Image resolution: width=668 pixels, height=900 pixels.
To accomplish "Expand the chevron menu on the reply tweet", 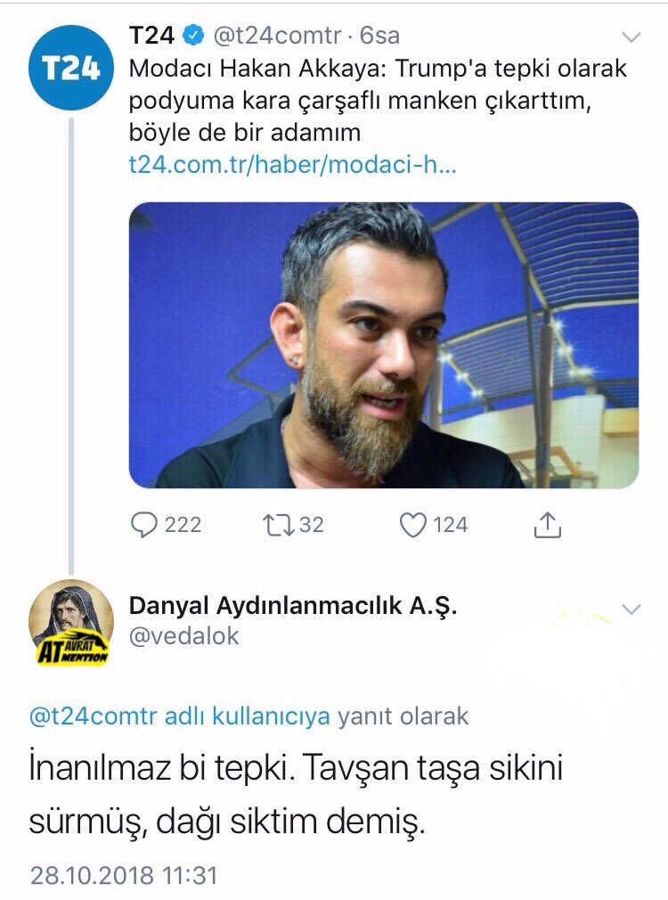I will (x=631, y=609).
